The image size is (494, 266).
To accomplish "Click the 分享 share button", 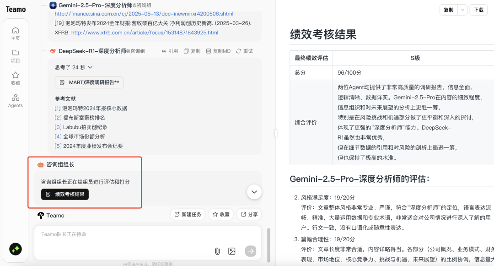I will click(249, 214).
